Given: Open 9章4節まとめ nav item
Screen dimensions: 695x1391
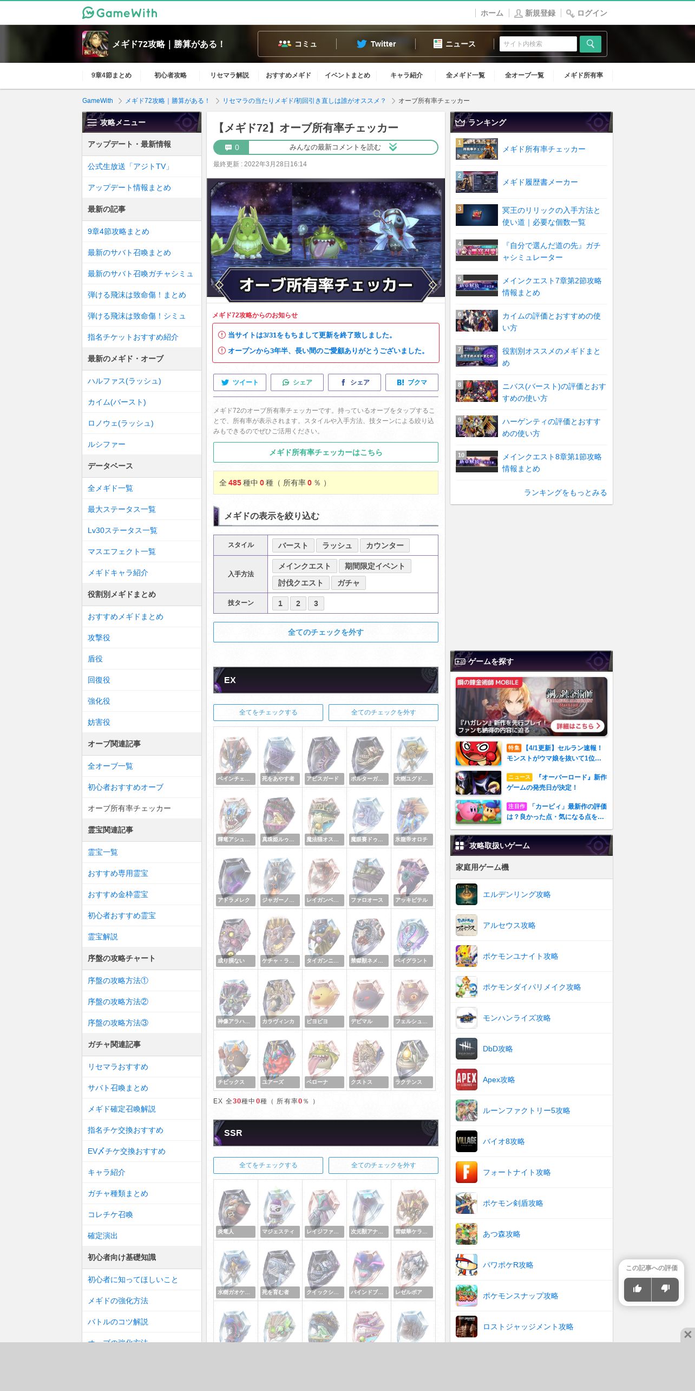Looking at the screenshot, I should pyautogui.click(x=112, y=75).
